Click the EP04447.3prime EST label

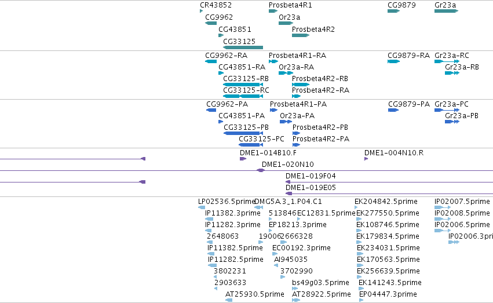[388, 295]
